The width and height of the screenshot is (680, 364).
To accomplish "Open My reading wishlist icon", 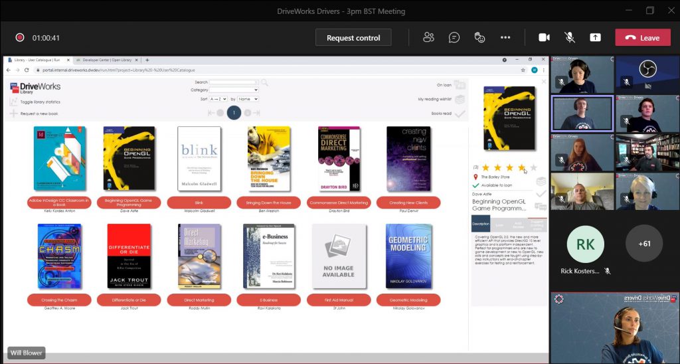I will pos(460,100).
